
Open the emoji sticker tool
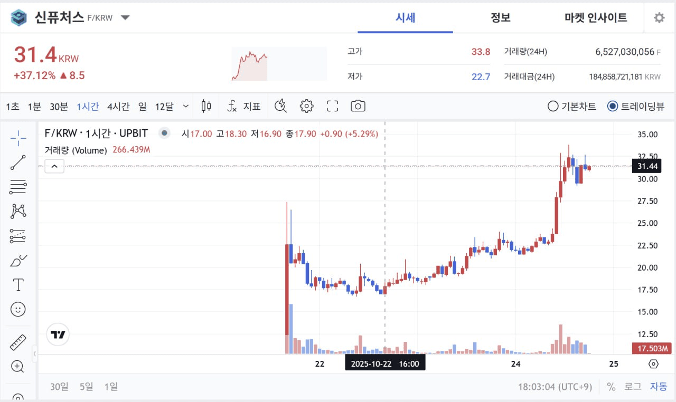(18, 309)
